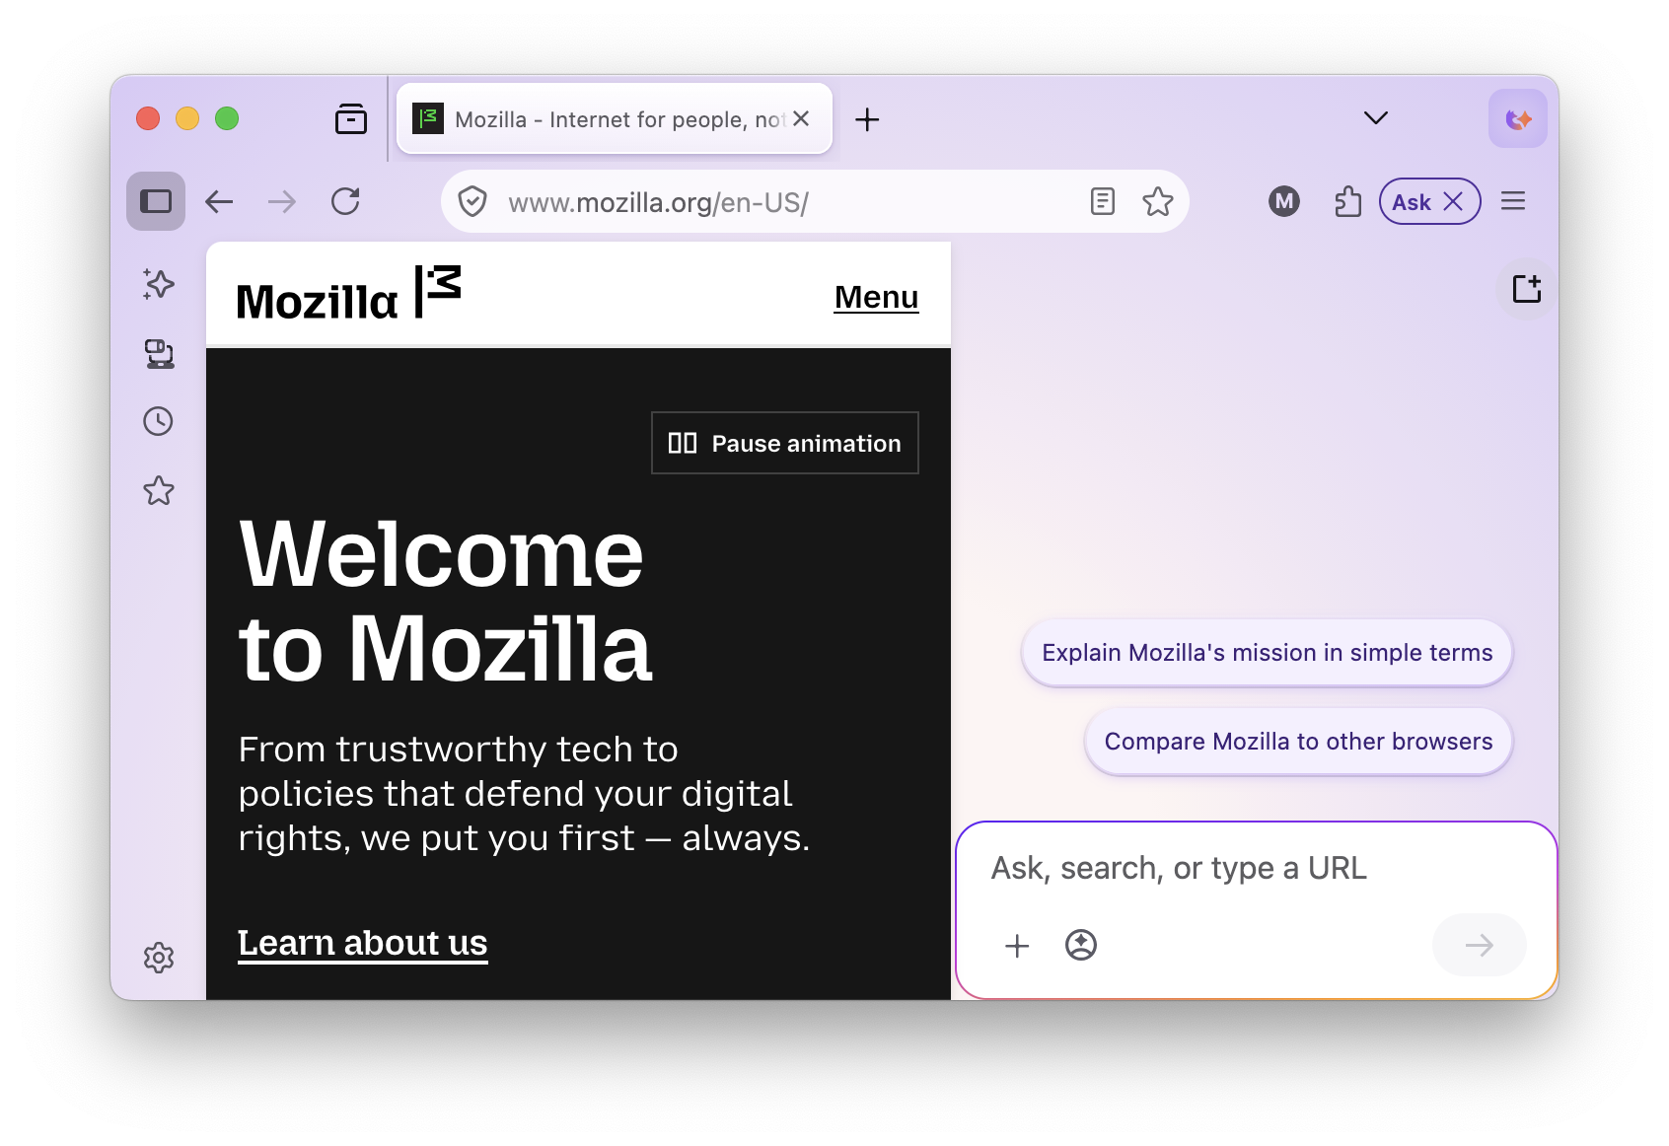The height and width of the screenshot is (1146, 1669).
Task: View bookmarks via the star icon in sidebar
Action: [x=158, y=490]
